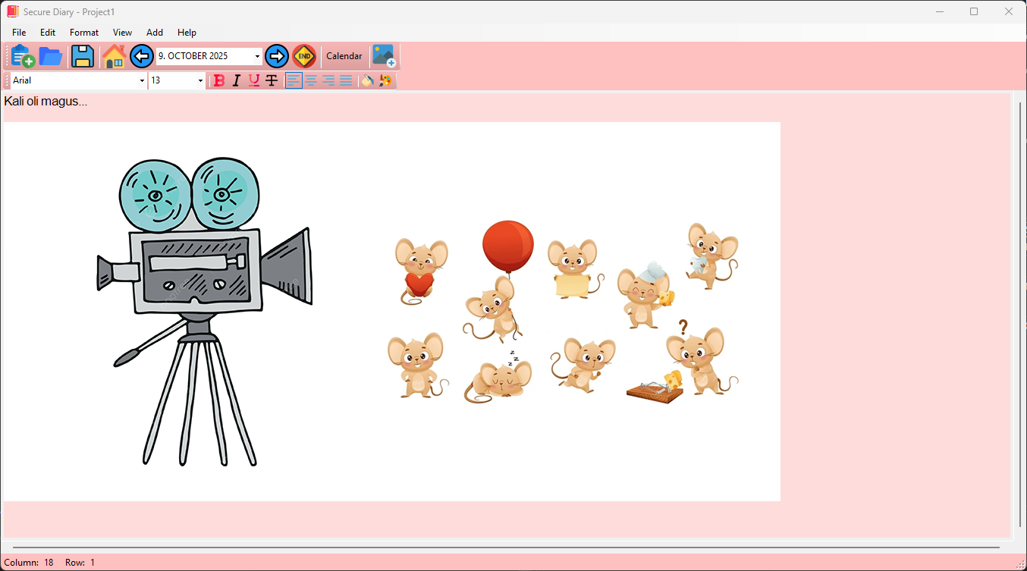Go to home with house icon
The width and height of the screenshot is (1027, 571).
(114, 56)
